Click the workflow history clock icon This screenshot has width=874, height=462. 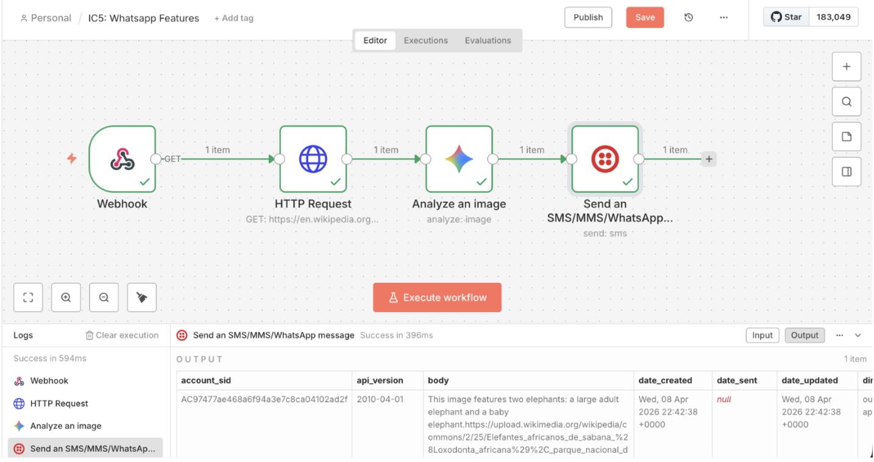tap(689, 18)
